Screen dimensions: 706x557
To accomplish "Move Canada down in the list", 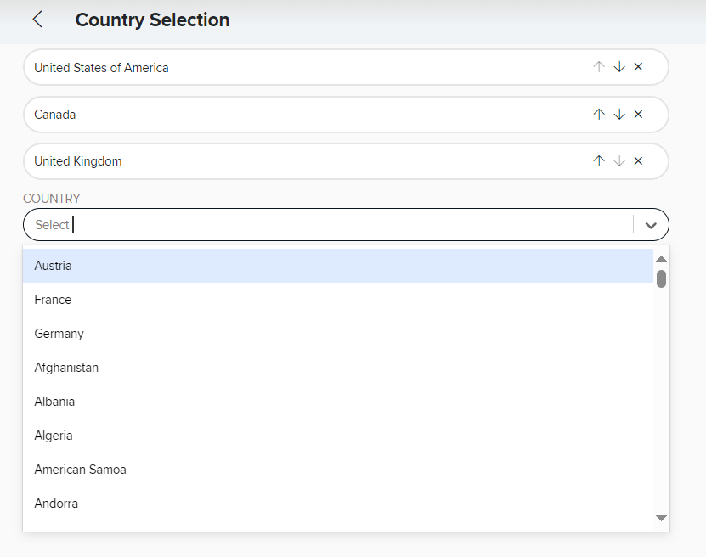I will (x=619, y=115).
